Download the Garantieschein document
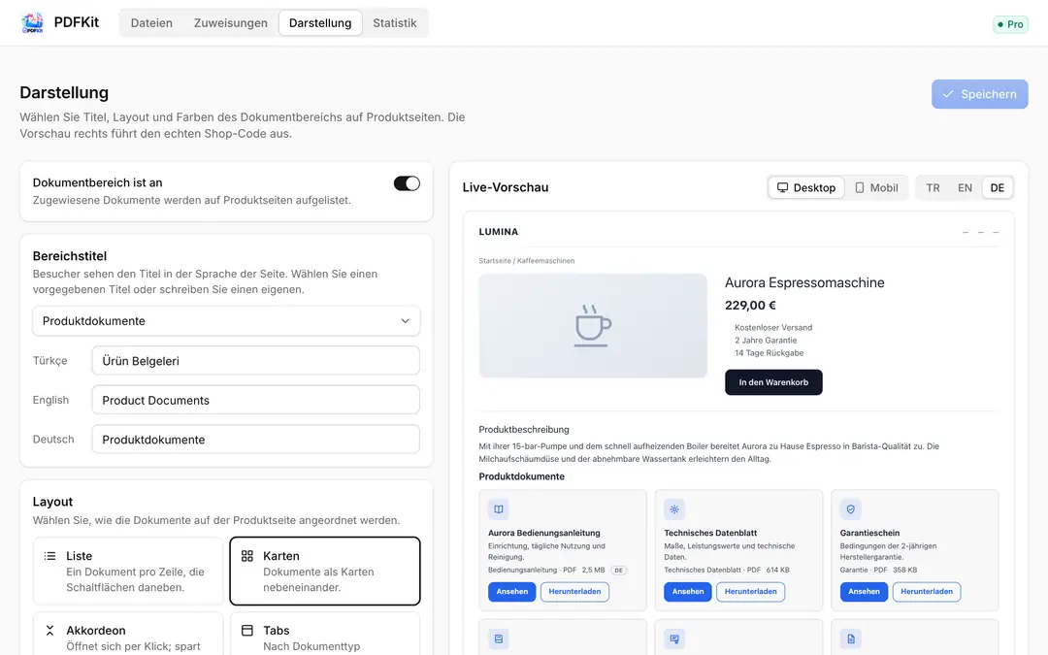The height and width of the screenshot is (655, 1048). (x=927, y=592)
